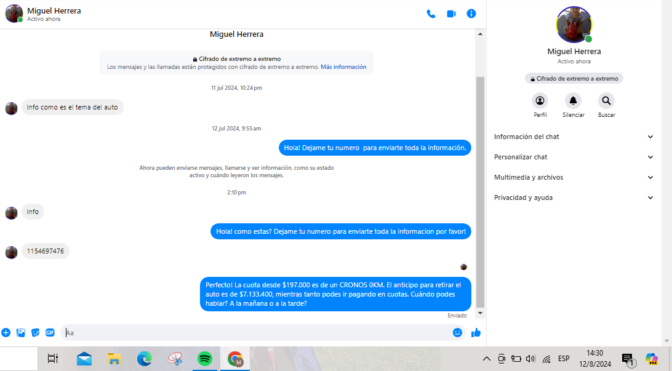
Task: Silenciar this conversation's notifications
Action: tap(573, 101)
